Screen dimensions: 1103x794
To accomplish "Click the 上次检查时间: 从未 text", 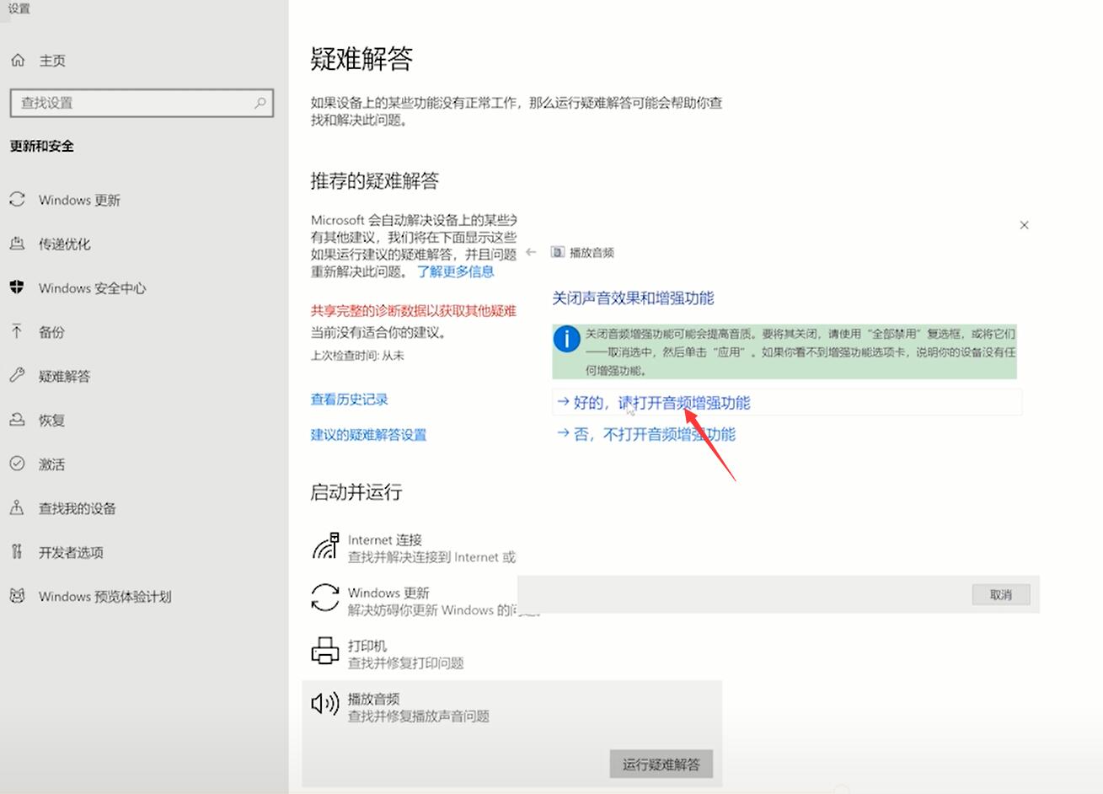I will (x=357, y=356).
